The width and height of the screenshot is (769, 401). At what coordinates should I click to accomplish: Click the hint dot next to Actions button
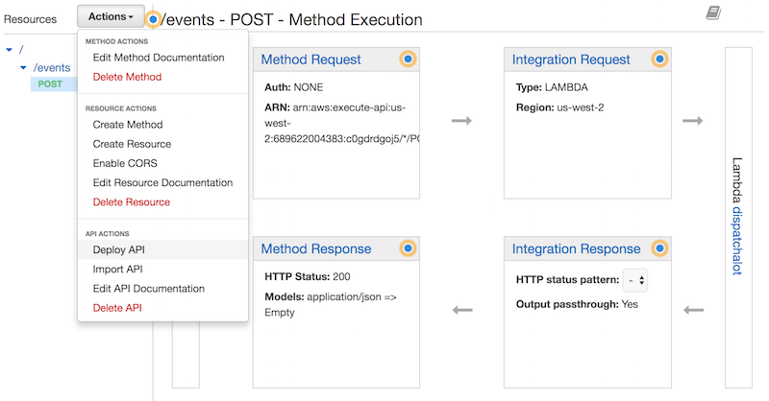coord(154,19)
